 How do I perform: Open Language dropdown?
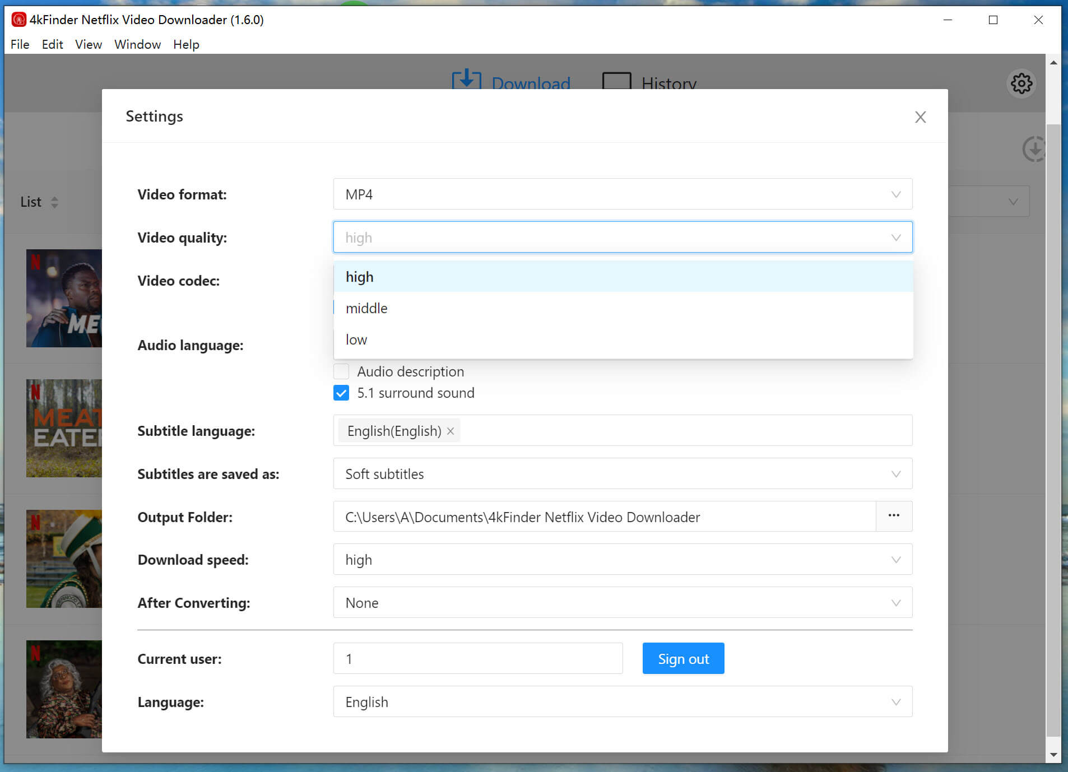[623, 702]
